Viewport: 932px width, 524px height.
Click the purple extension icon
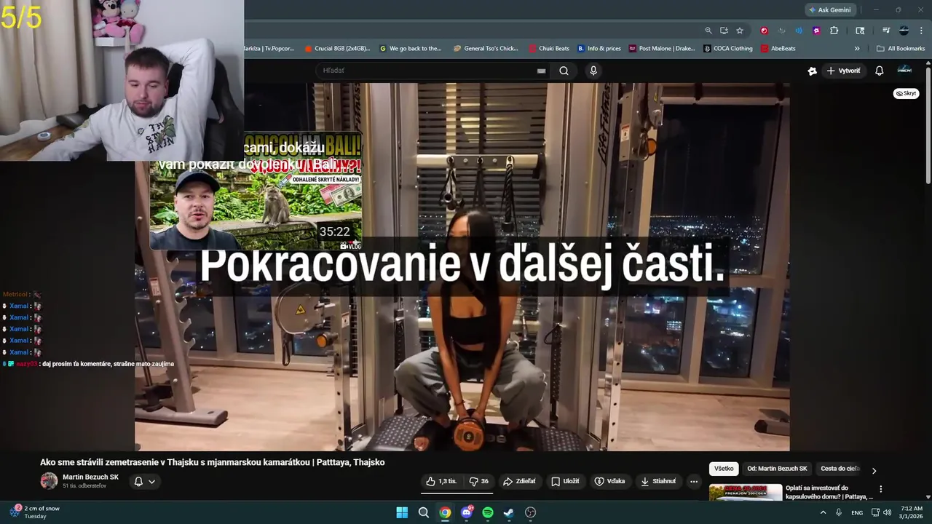816,31
